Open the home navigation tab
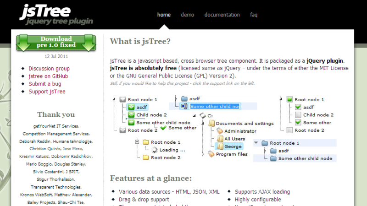 (164, 15)
